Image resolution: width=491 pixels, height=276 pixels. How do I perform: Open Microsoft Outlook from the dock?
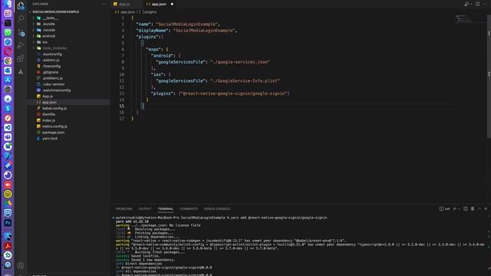8,71
